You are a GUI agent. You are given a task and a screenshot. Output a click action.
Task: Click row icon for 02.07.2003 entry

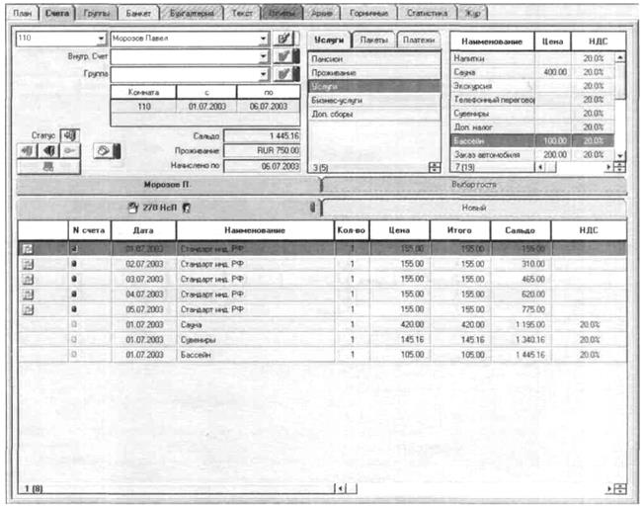[x=28, y=265]
